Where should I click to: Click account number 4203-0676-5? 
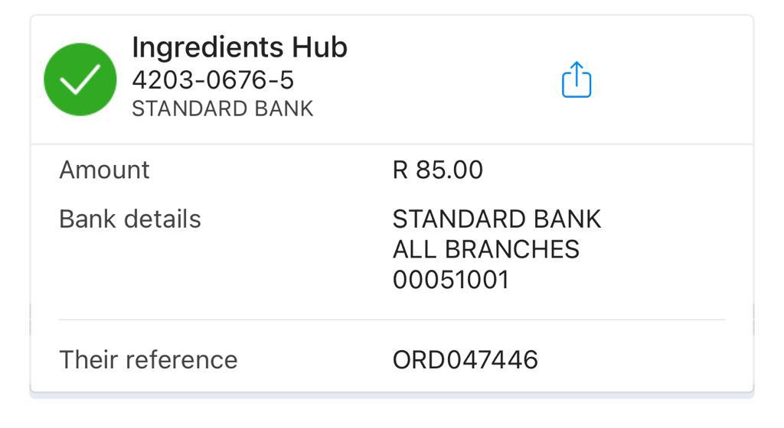click(x=213, y=79)
